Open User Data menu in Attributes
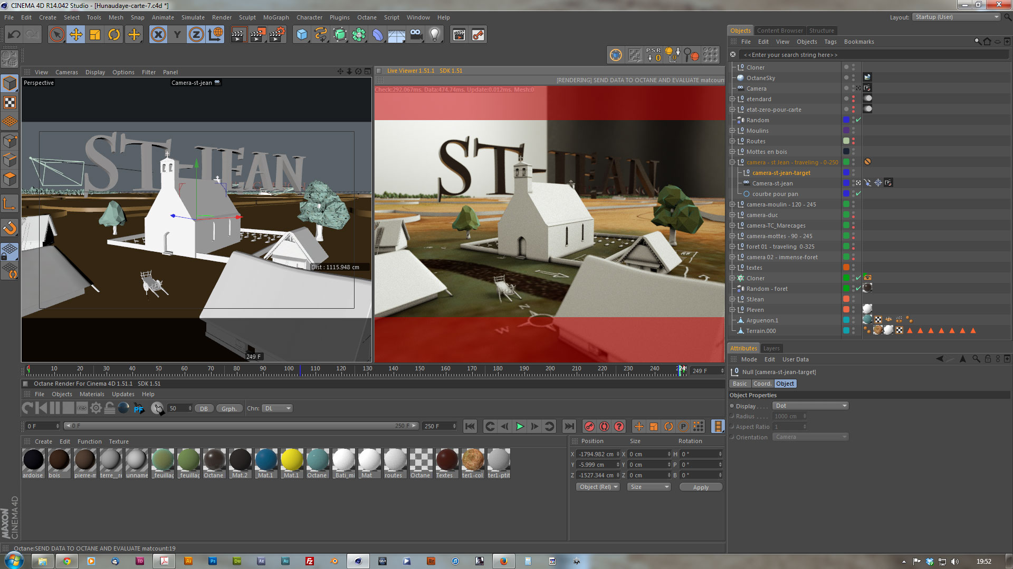 (x=795, y=359)
